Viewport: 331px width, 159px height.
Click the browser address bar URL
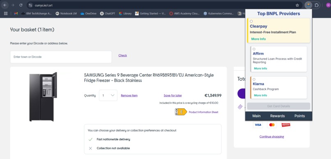[x=44, y=5]
